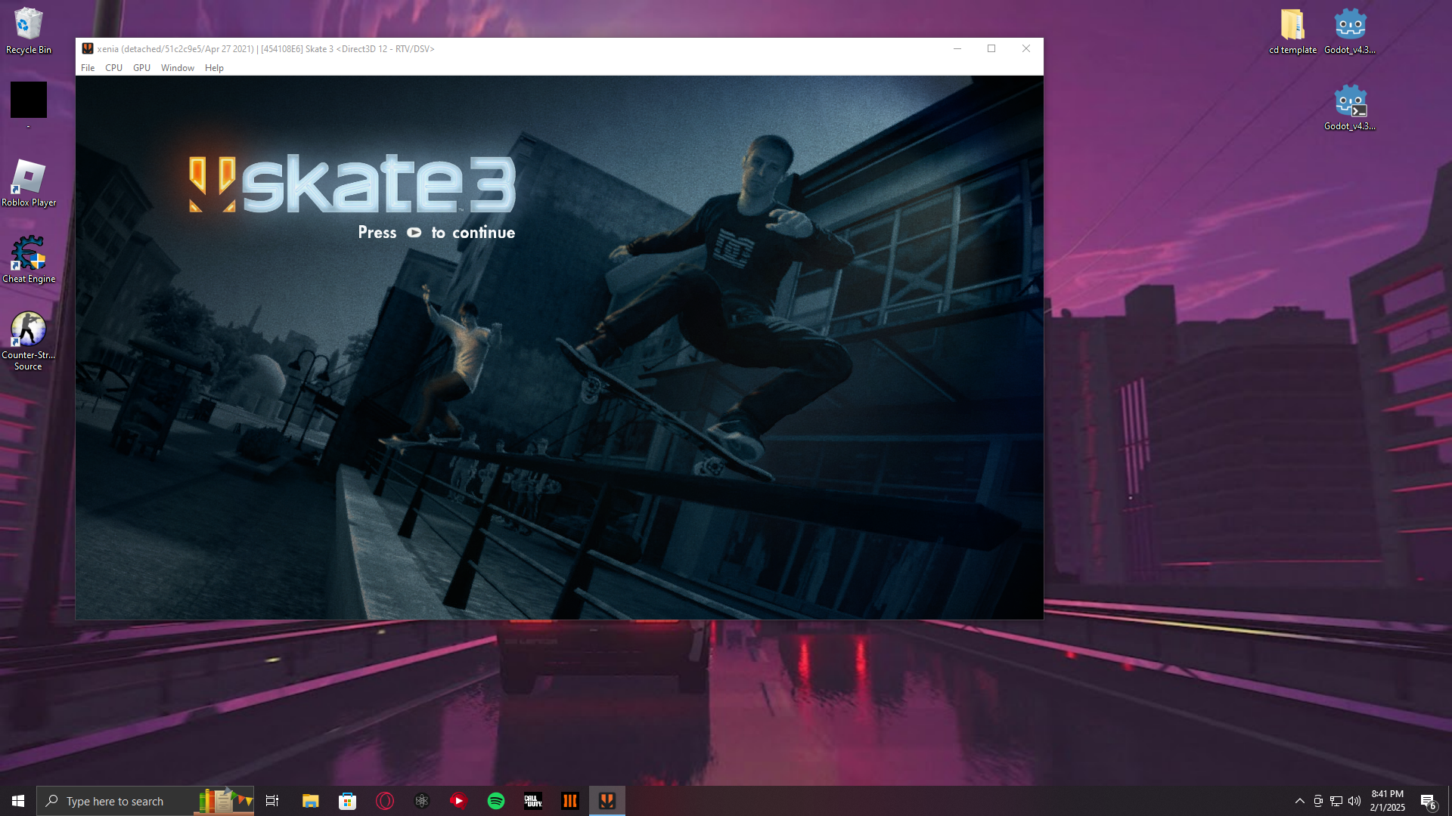
Task: Open Microsoft Store from the taskbar
Action: coord(347,801)
